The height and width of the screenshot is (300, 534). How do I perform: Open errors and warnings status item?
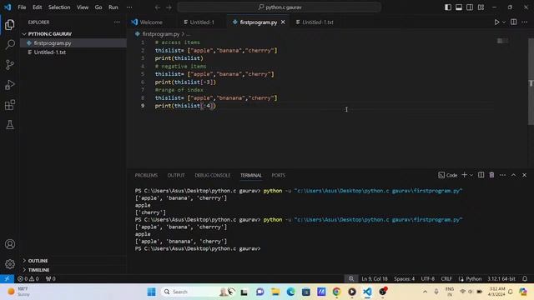[28, 279]
